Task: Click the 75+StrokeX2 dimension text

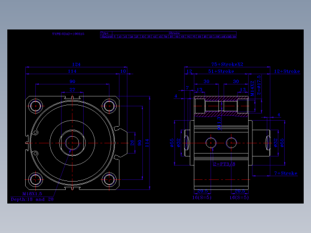Action: point(227,65)
